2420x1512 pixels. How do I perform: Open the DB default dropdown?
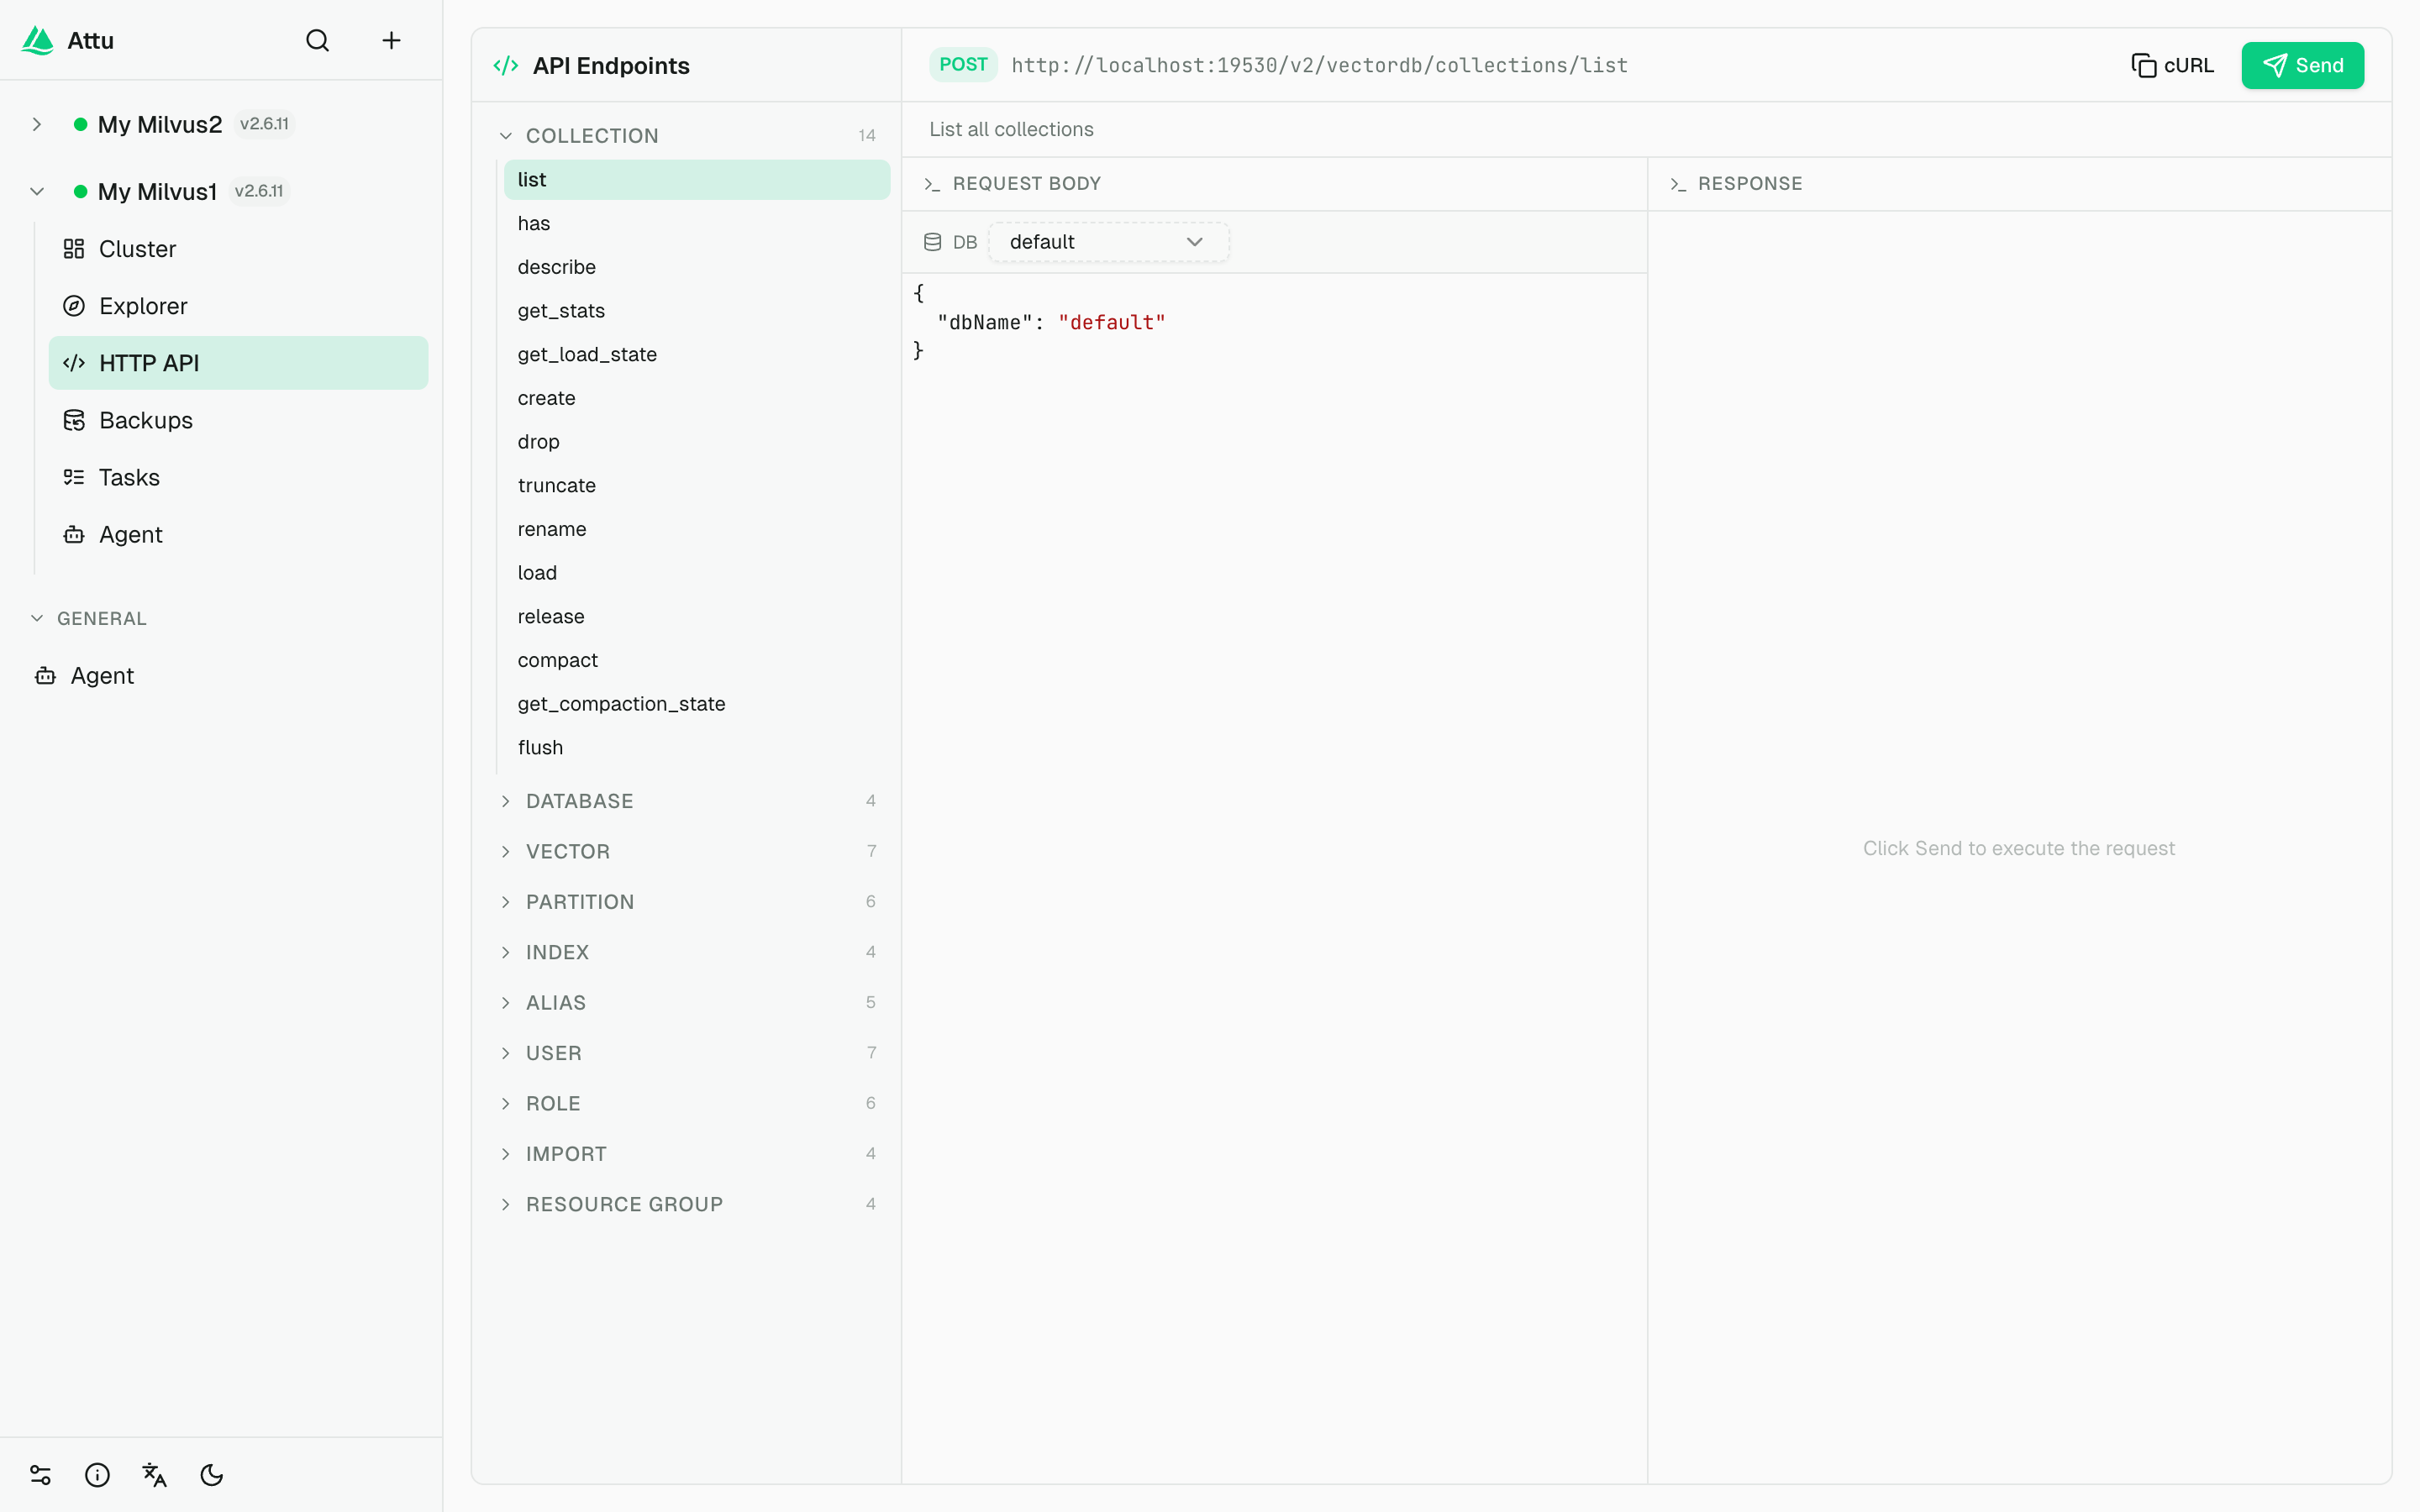pos(1108,242)
